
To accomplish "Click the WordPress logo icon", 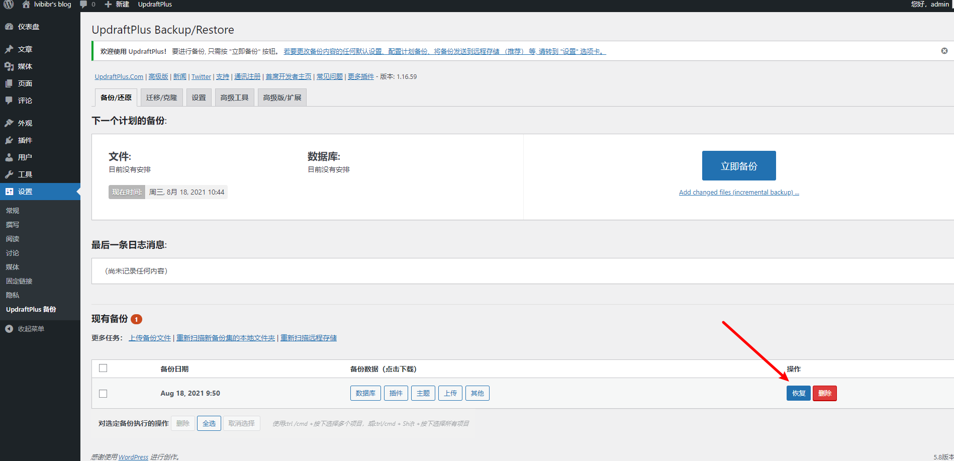I will tap(9, 5).
